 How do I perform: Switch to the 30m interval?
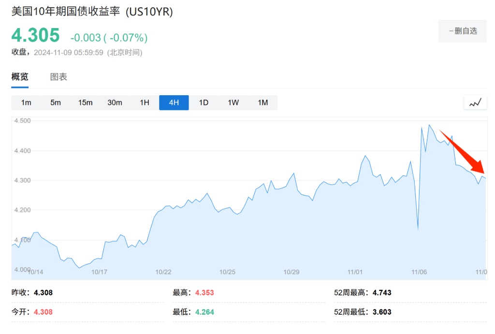coord(115,102)
